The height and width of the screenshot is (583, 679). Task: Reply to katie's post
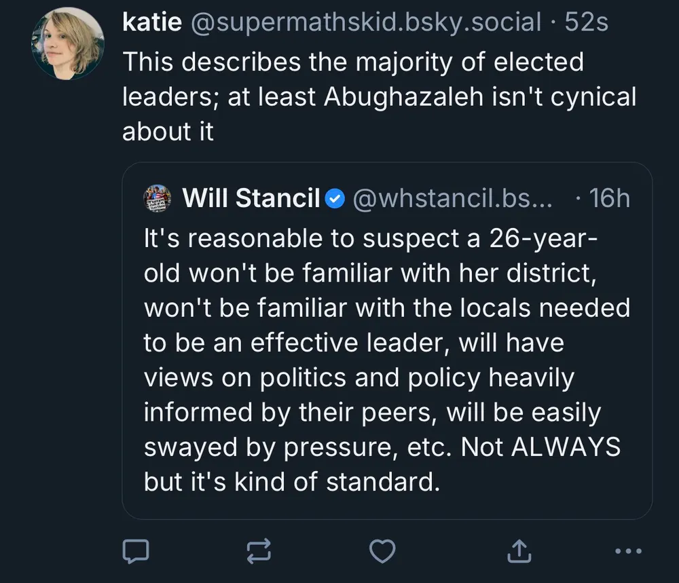[135, 550]
